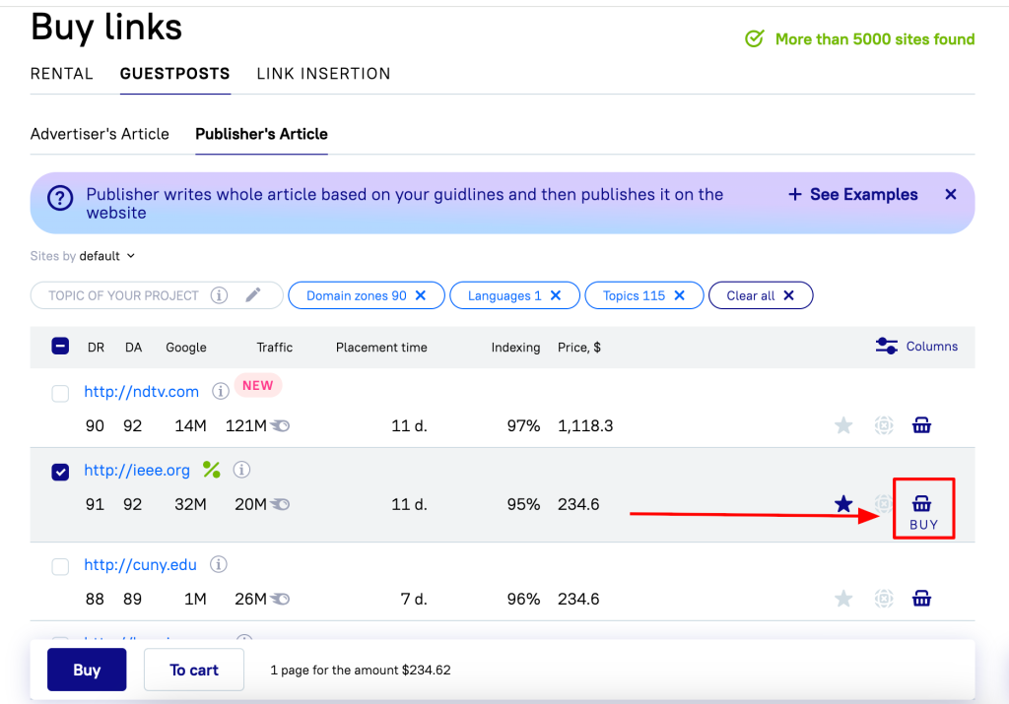Open the Columns settings control
This screenshot has width=1009, height=704.
coord(916,347)
